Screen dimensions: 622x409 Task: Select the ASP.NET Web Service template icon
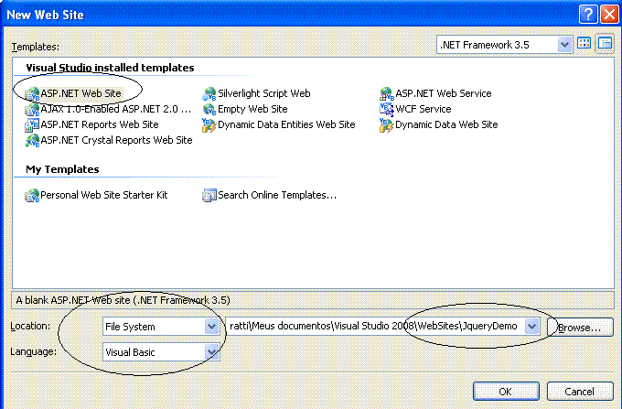tap(386, 94)
